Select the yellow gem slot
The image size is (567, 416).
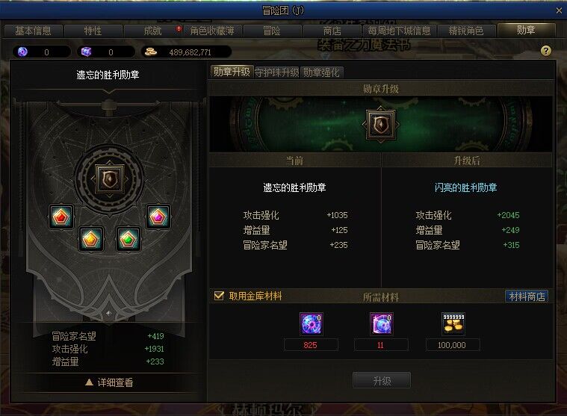pyautogui.click(x=91, y=239)
